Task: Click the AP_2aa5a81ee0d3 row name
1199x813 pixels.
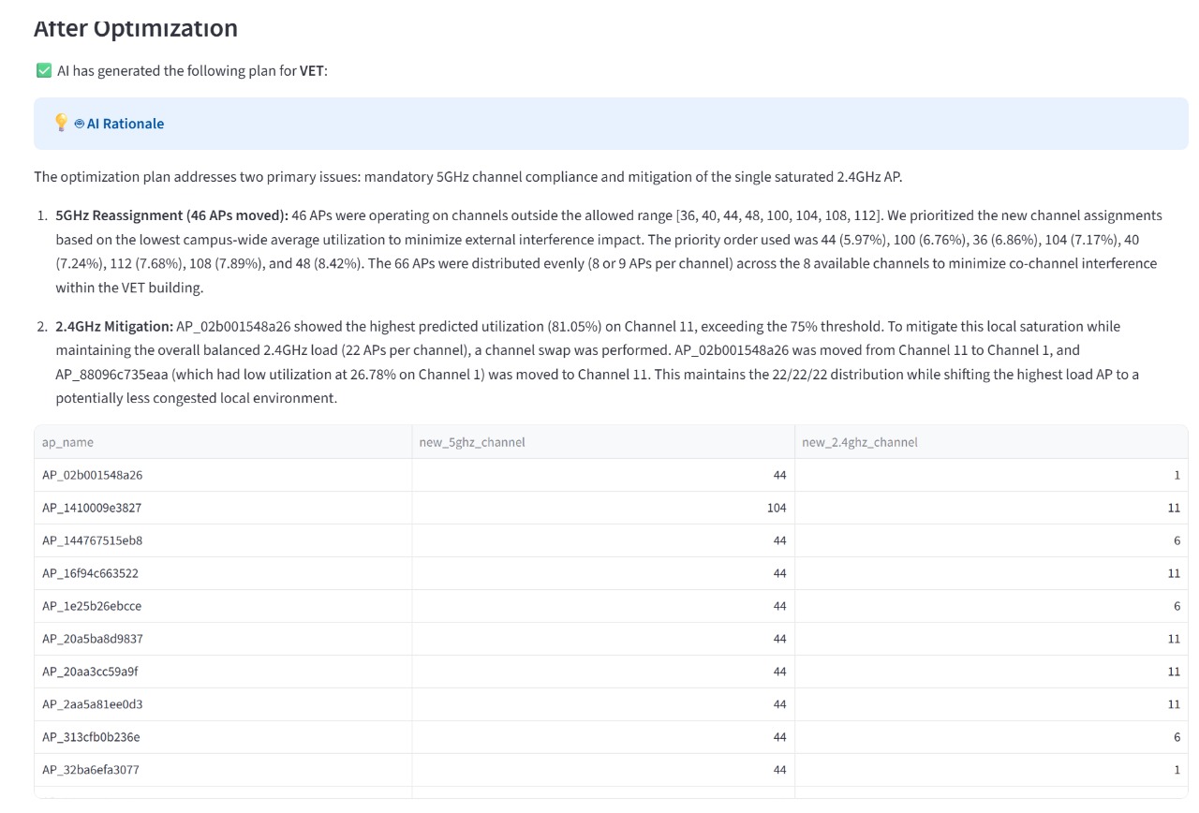Action: click(92, 704)
